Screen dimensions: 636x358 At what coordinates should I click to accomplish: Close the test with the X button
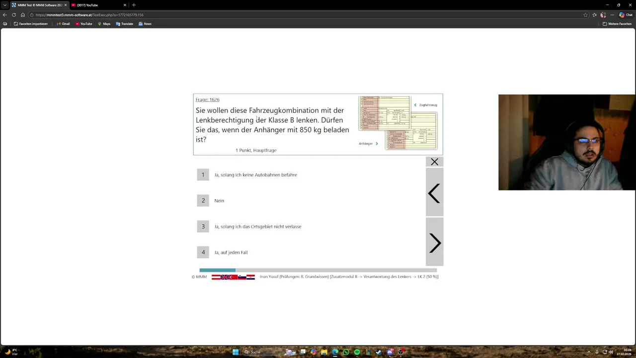434,162
